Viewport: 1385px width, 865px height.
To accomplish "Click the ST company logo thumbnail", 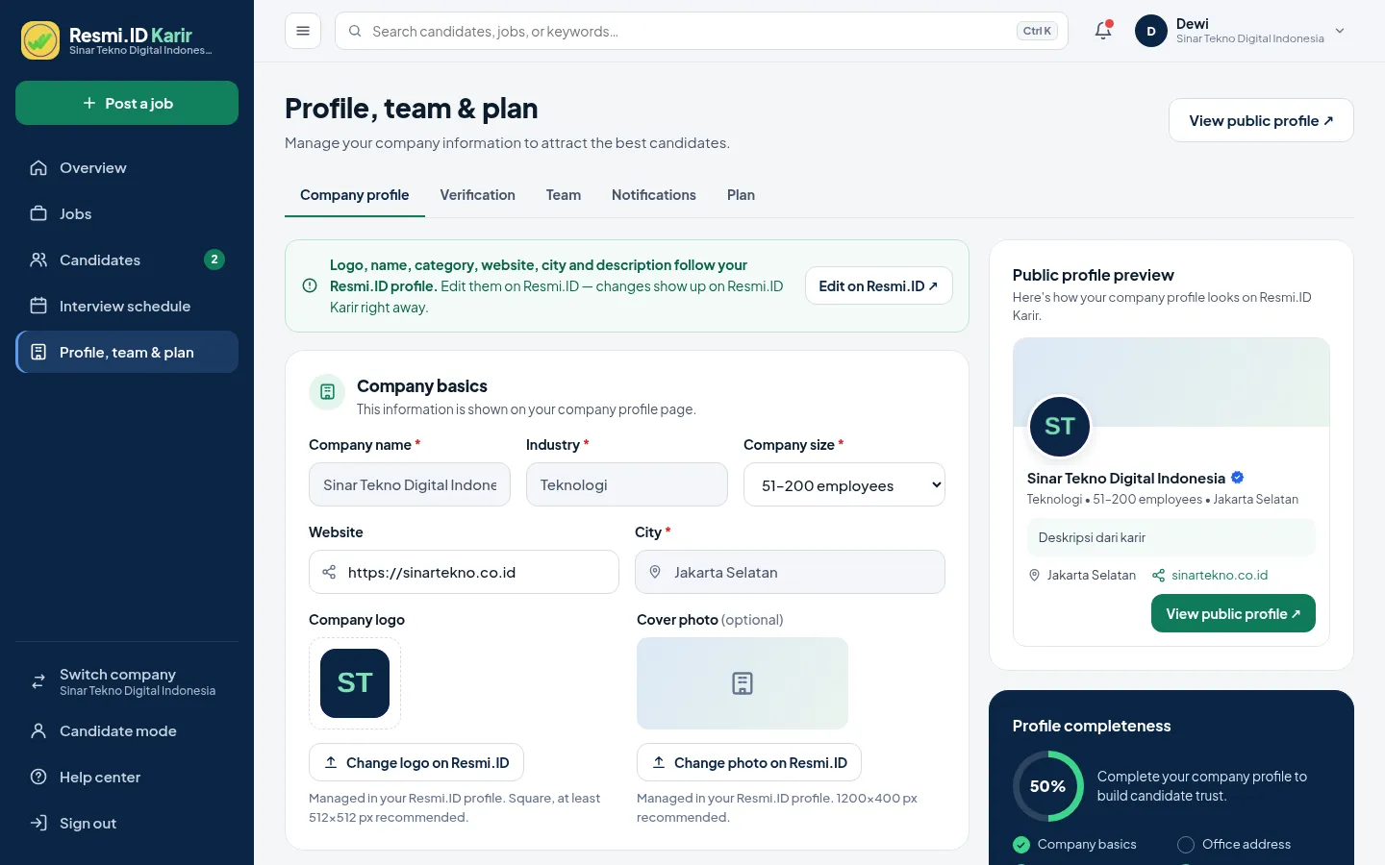I will (x=355, y=683).
